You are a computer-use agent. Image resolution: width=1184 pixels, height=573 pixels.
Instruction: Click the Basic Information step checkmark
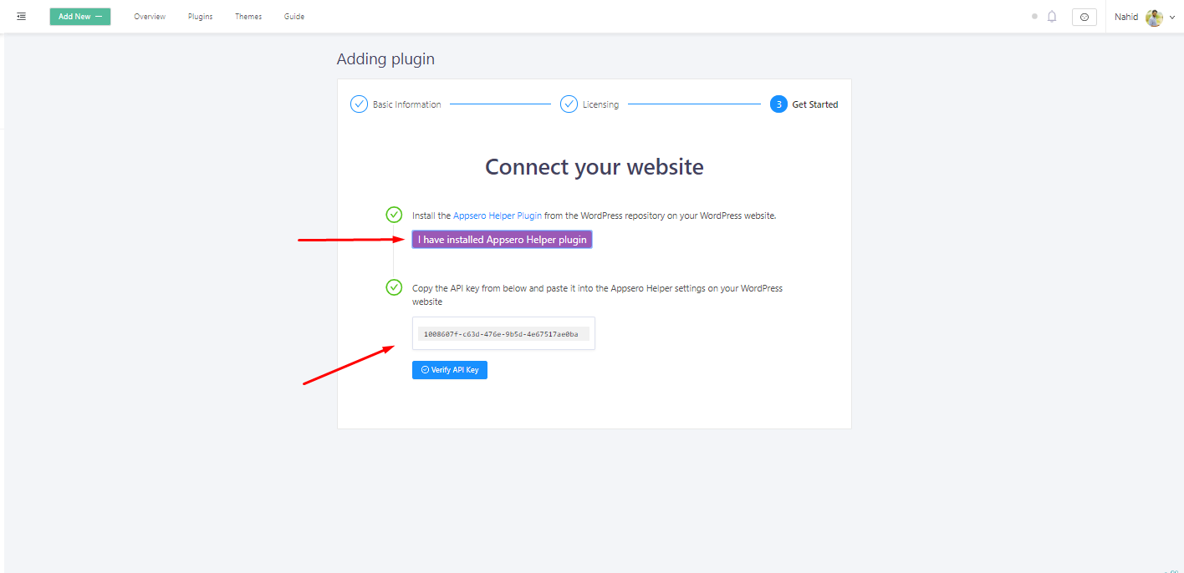359,104
